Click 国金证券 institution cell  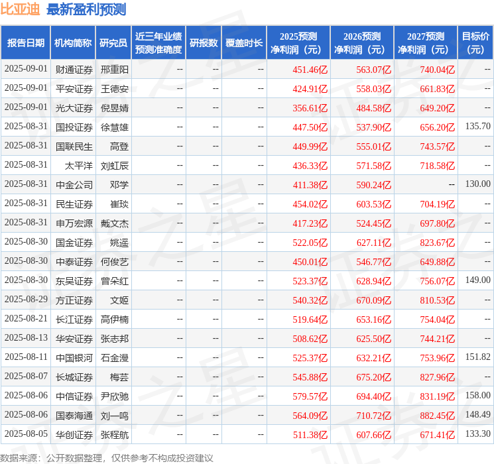pyautogui.click(x=74, y=243)
